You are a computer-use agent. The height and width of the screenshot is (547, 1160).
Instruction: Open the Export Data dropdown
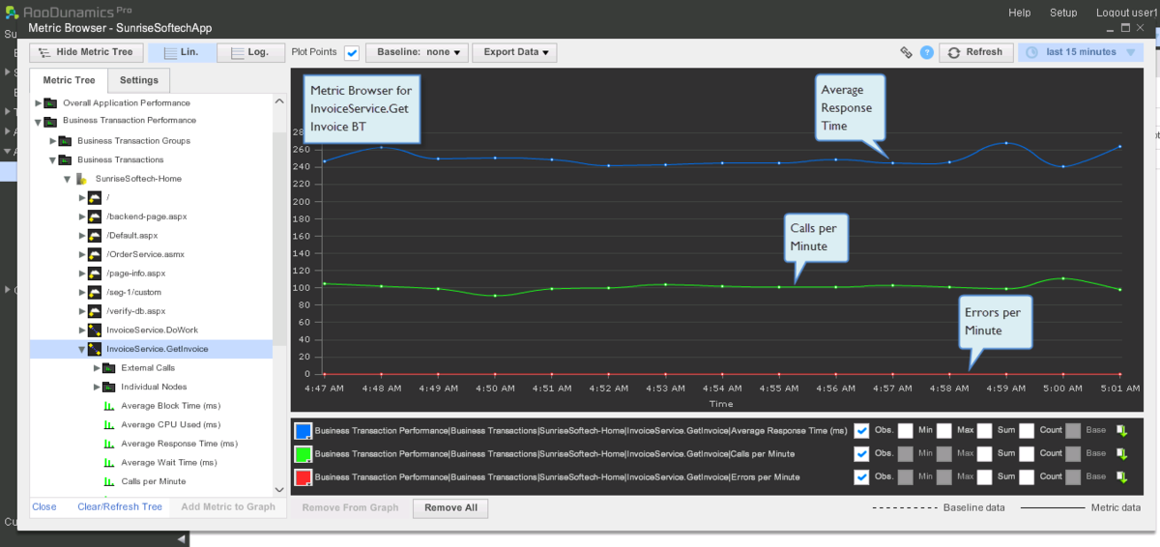point(515,52)
